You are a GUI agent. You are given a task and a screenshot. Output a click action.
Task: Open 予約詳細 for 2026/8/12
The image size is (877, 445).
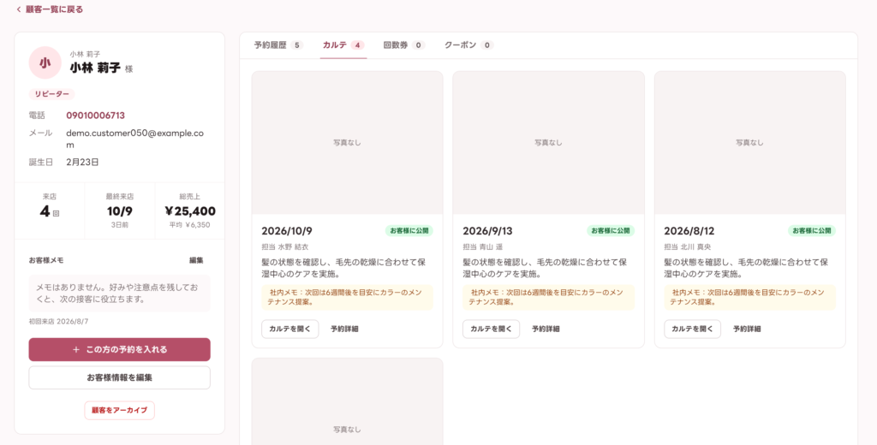click(x=747, y=329)
